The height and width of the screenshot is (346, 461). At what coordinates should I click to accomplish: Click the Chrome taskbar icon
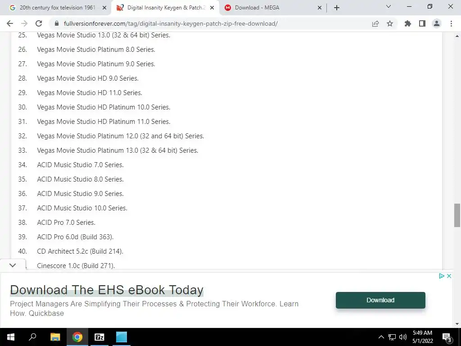click(77, 337)
